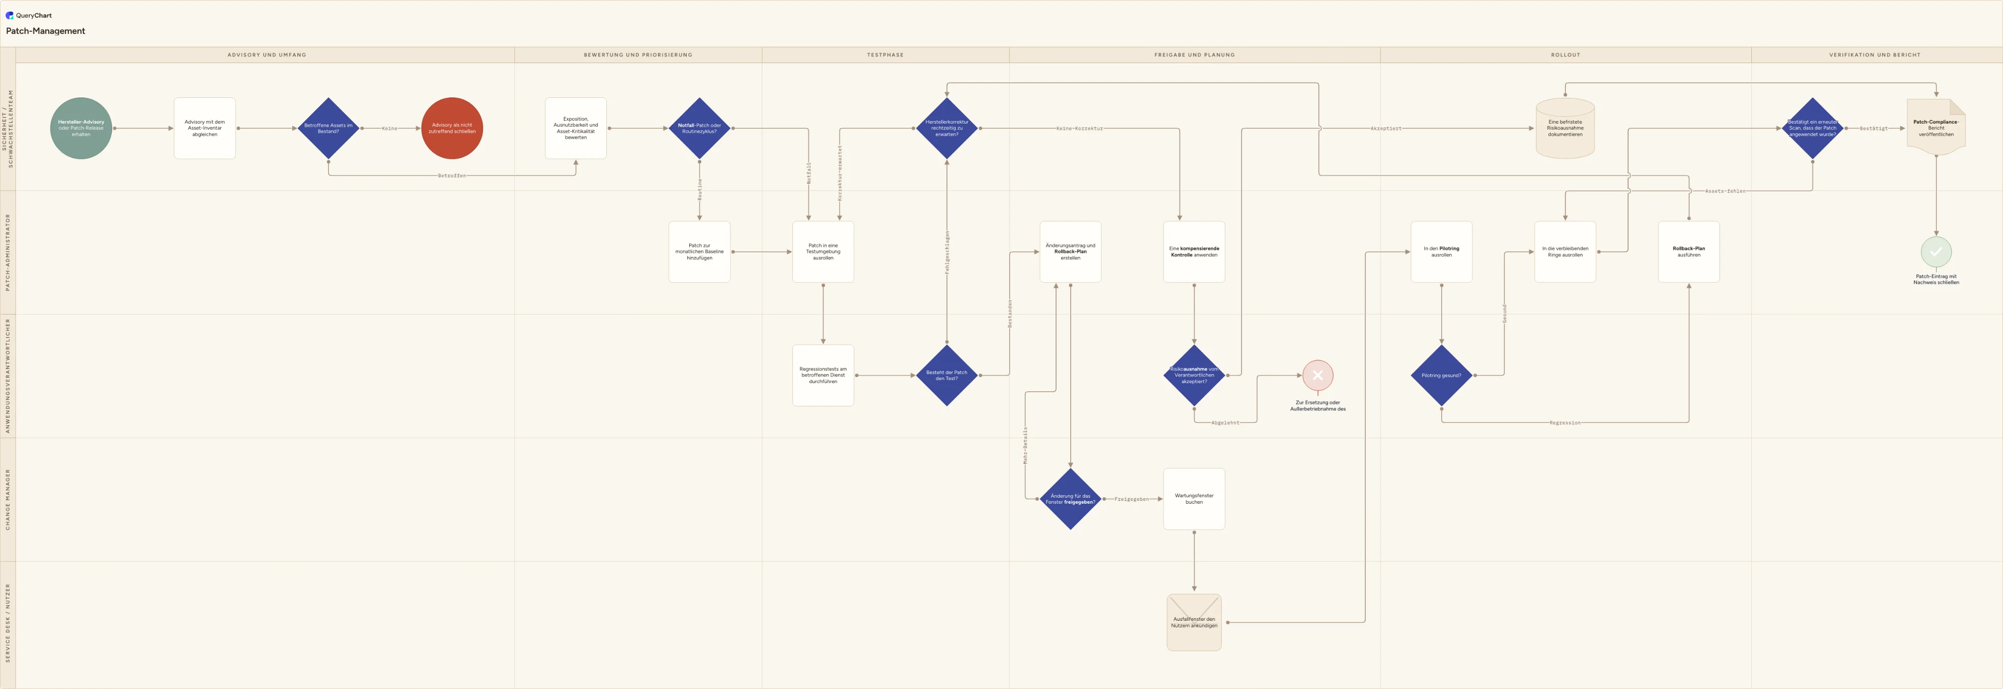
Task: Click the 'Rollout' phase header
Action: click(1565, 55)
